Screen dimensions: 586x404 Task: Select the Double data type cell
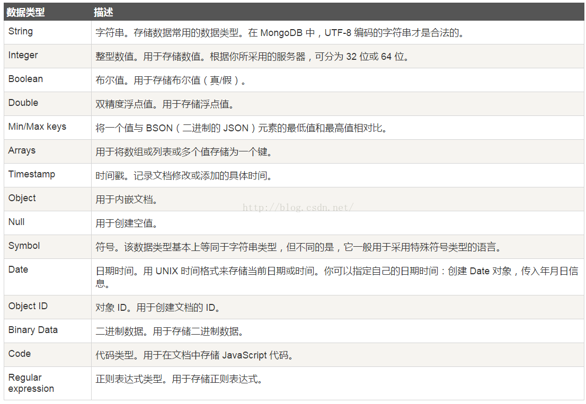point(48,104)
